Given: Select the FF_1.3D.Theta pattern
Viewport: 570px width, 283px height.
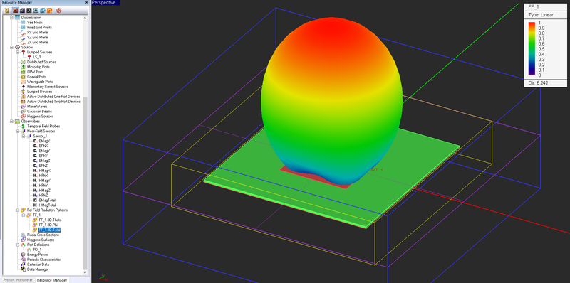Looking at the screenshot, I should click(x=50, y=220).
